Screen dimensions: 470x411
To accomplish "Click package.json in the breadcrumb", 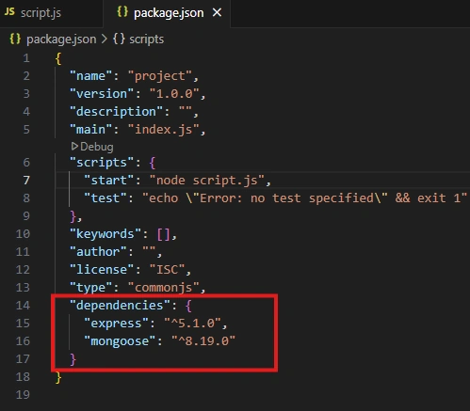I will pos(61,40).
